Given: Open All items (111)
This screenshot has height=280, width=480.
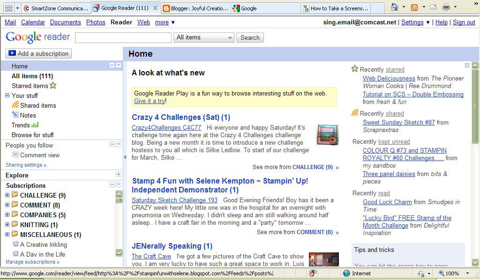Looking at the screenshot, I should (32, 76).
